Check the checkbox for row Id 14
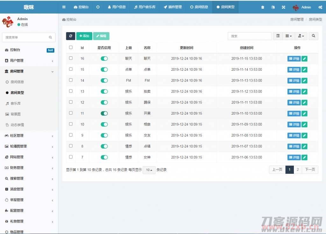This screenshot has height=234, width=326. [71, 80]
